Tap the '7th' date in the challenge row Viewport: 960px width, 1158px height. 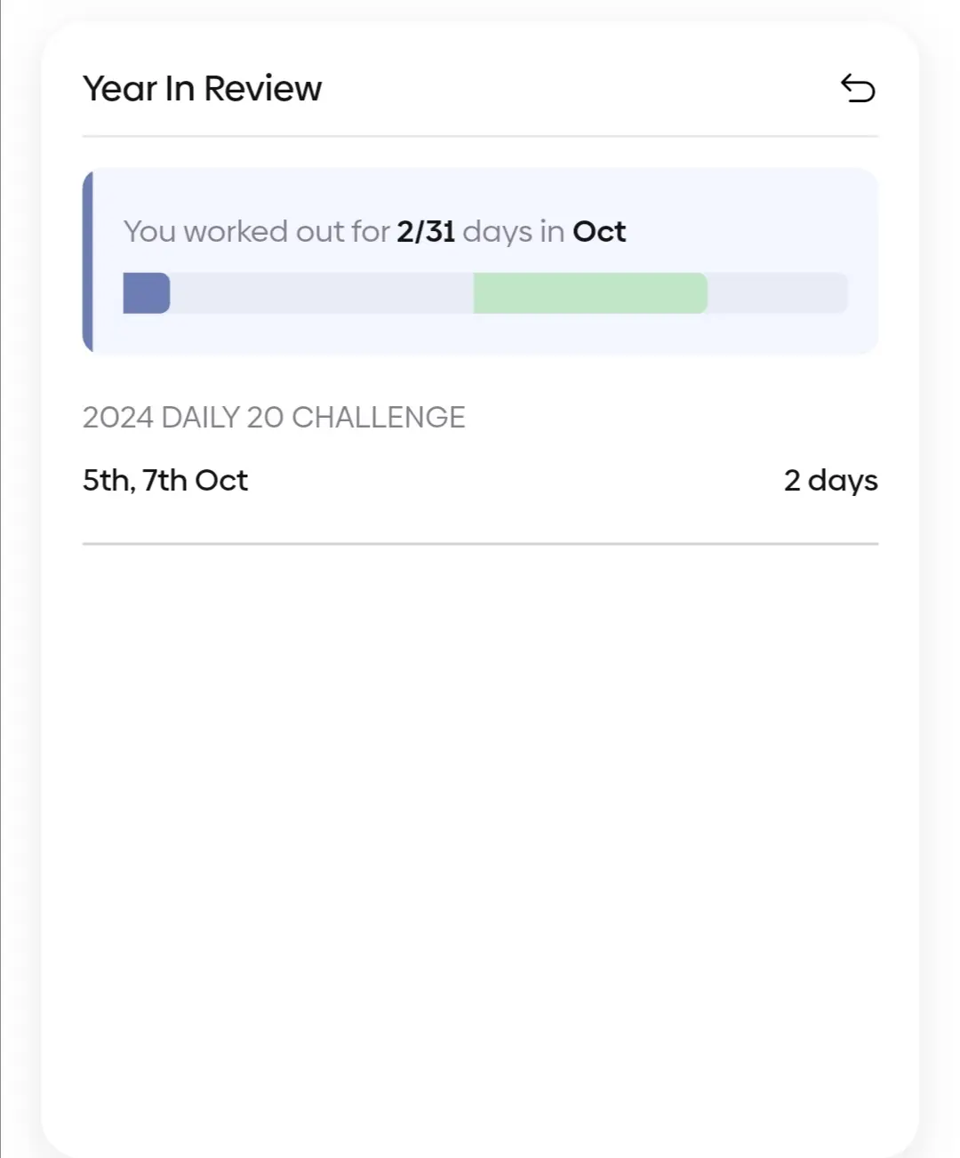(164, 481)
